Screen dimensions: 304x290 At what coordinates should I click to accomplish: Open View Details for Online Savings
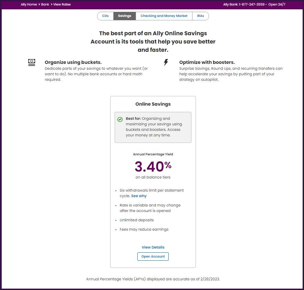point(153,247)
